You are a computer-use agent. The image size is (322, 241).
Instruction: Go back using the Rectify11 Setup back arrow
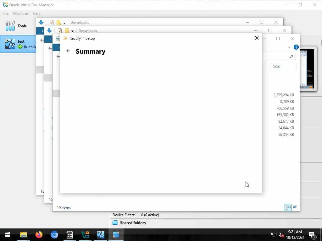click(x=68, y=51)
